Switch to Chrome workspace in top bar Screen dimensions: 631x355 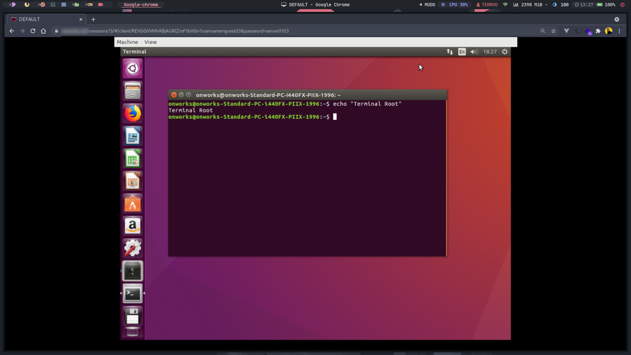coord(42,4)
